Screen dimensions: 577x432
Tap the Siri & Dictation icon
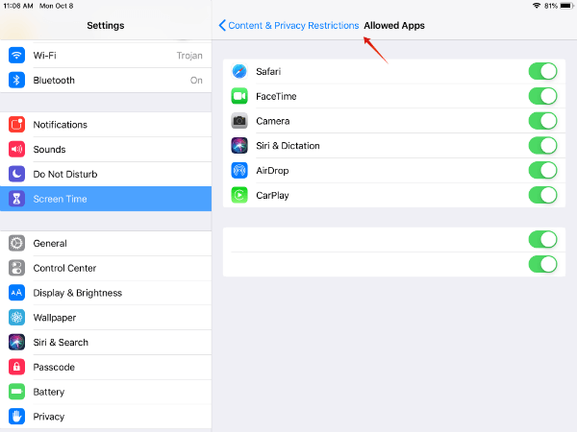239,146
